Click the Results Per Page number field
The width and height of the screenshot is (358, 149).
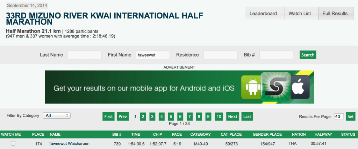[x=338, y=116]
